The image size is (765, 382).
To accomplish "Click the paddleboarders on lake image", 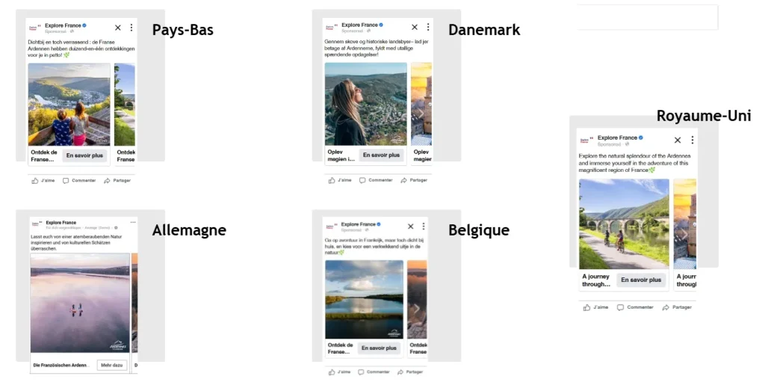I will click(80, 303).
